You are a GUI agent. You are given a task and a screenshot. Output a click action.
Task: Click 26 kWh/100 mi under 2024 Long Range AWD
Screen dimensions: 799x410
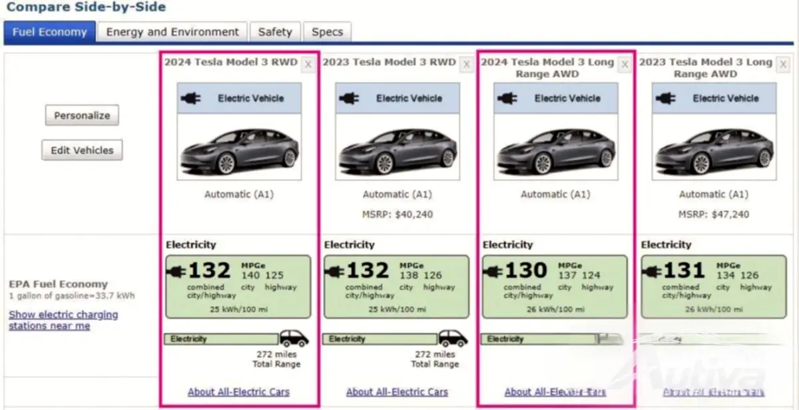tap(555, 309)
